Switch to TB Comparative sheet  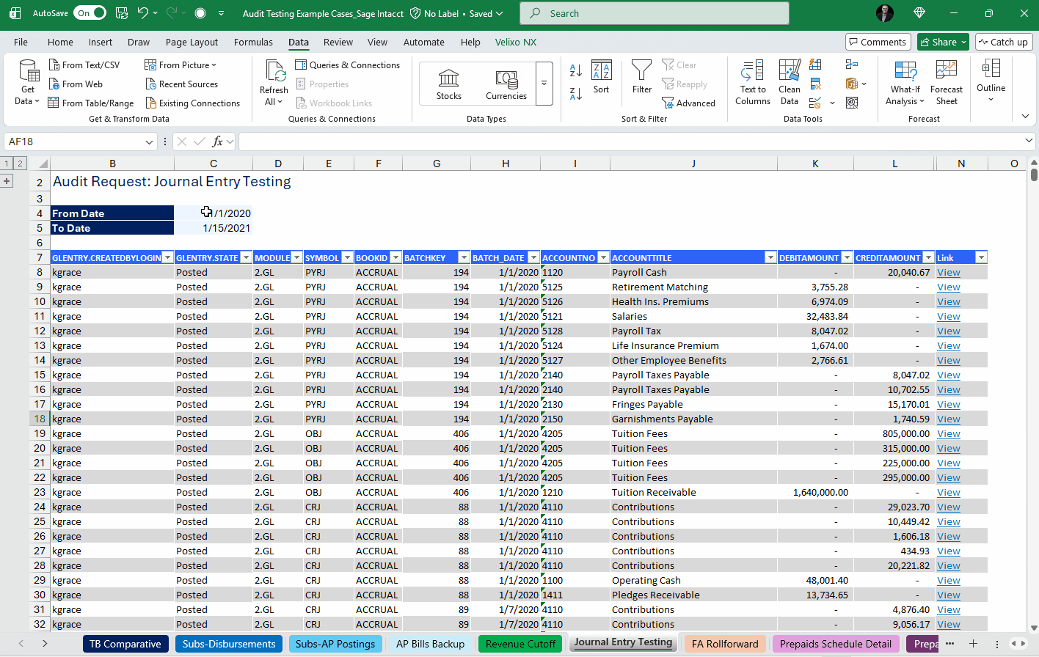pyautogui.click(x=125, y=644)
